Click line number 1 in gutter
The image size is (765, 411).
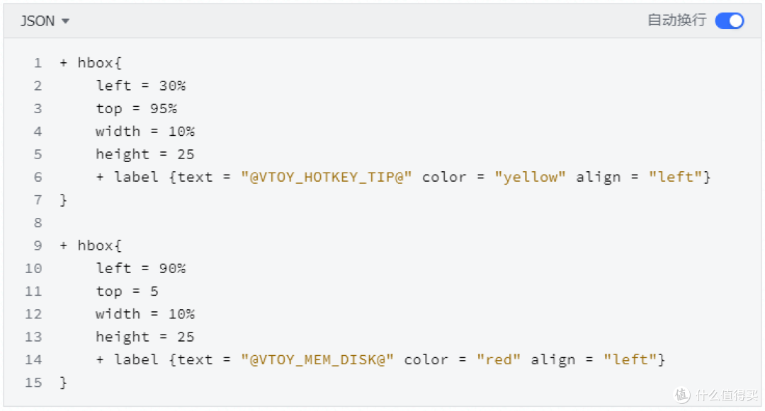pyautogui.click(x=38, y=63)
